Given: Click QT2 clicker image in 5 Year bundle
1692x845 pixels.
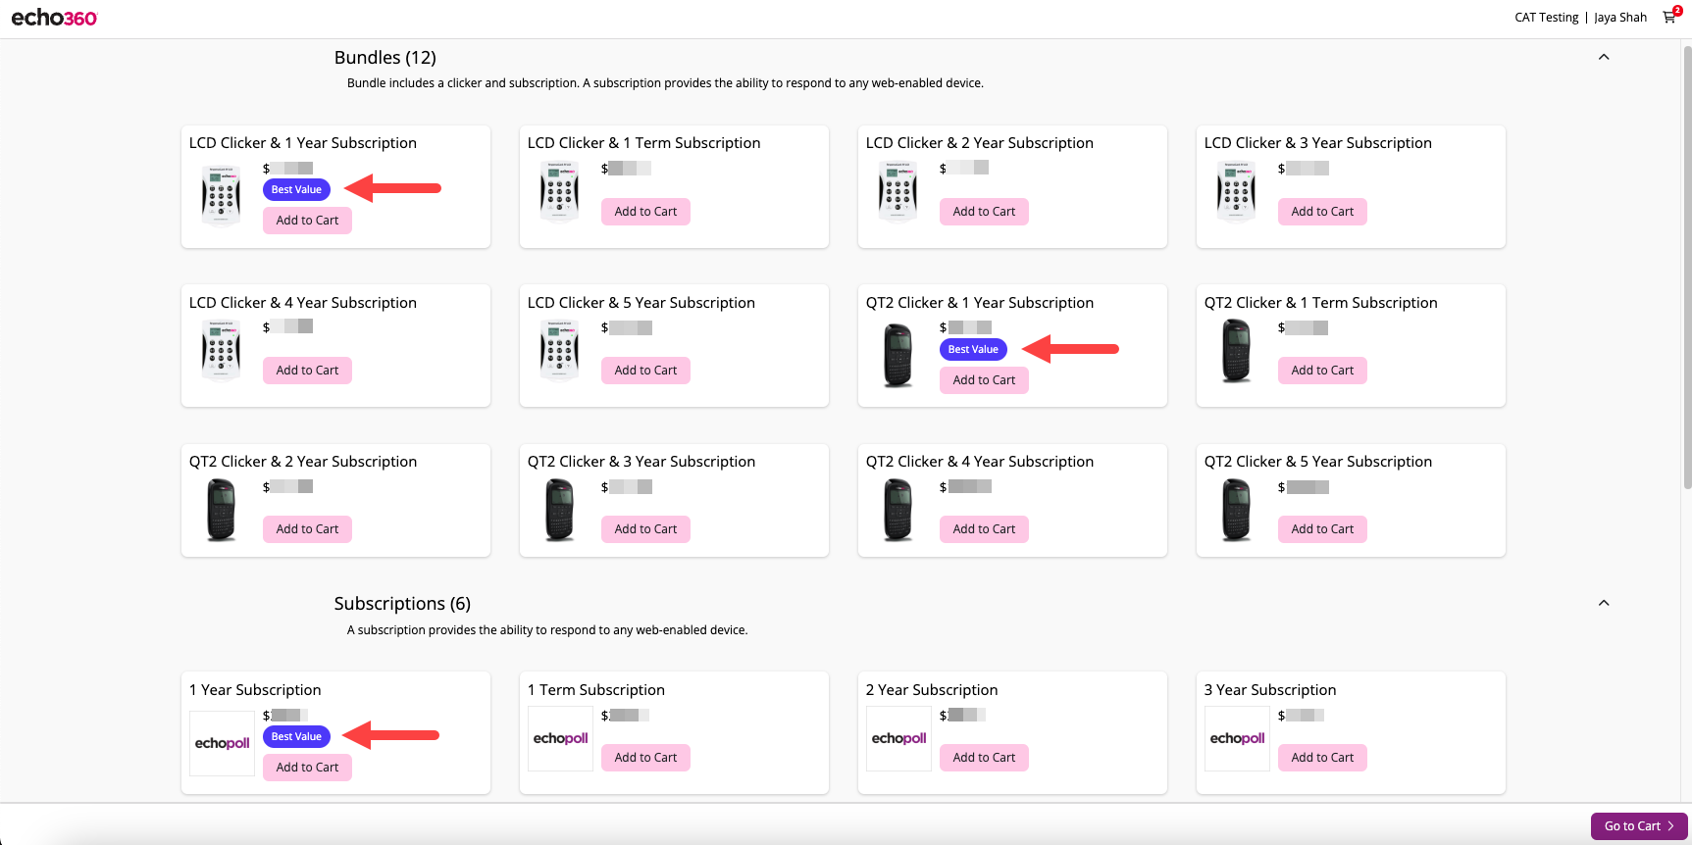Looking at the screenshot, I should tap(1237, 510).
